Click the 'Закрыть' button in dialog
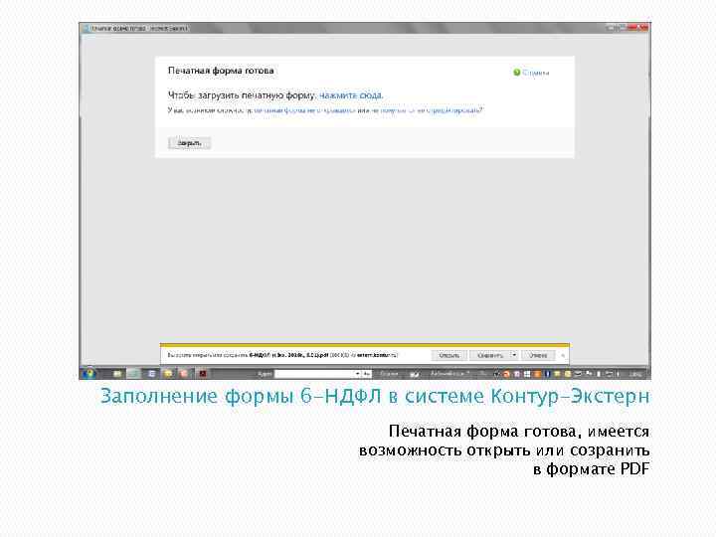 [190, 143]
